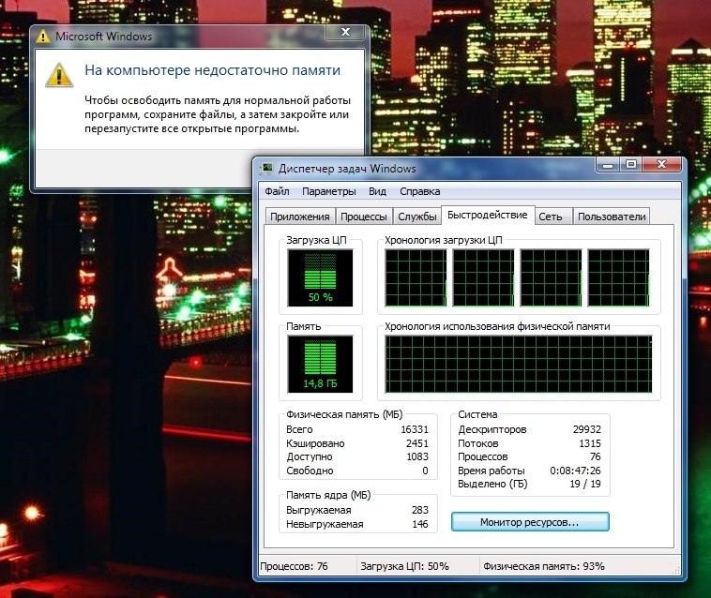Click the Выгружаемая value 283
This screenshot has width=711, height=598.
(x=420, y=510)
